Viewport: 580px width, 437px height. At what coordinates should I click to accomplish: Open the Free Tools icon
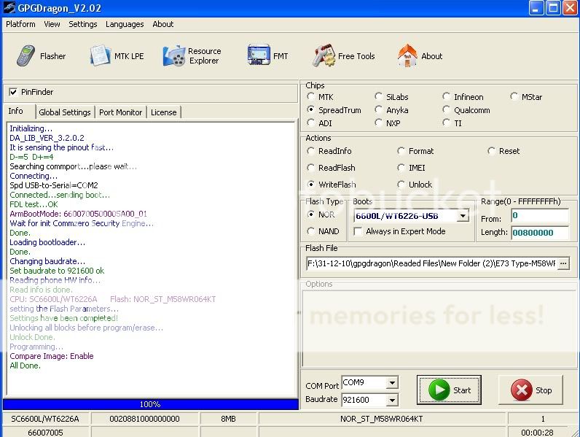pos(324,56)
